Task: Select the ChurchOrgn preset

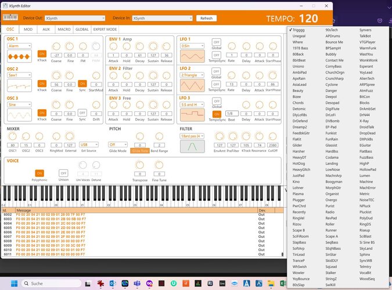Action: [335, 72]
